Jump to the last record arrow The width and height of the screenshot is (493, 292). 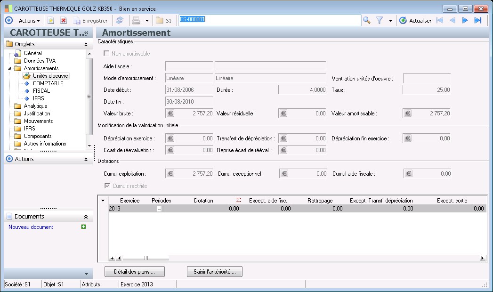[477, 21]
